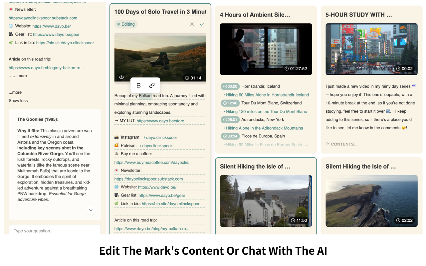Click the 02:02 duration badge
This screenshot has width=426, height=266.
405,220
